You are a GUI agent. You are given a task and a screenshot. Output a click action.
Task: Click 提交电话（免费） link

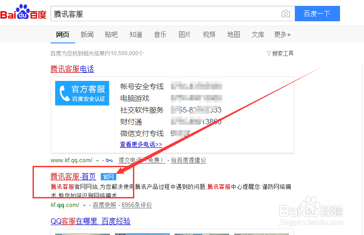pyautogui.click(x=142, y=160)
